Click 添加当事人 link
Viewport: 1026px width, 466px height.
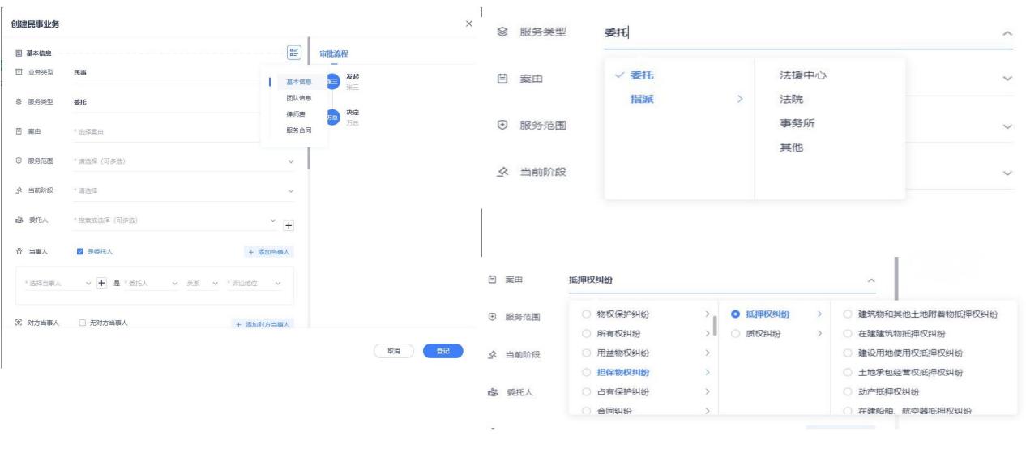coord(269,252)
